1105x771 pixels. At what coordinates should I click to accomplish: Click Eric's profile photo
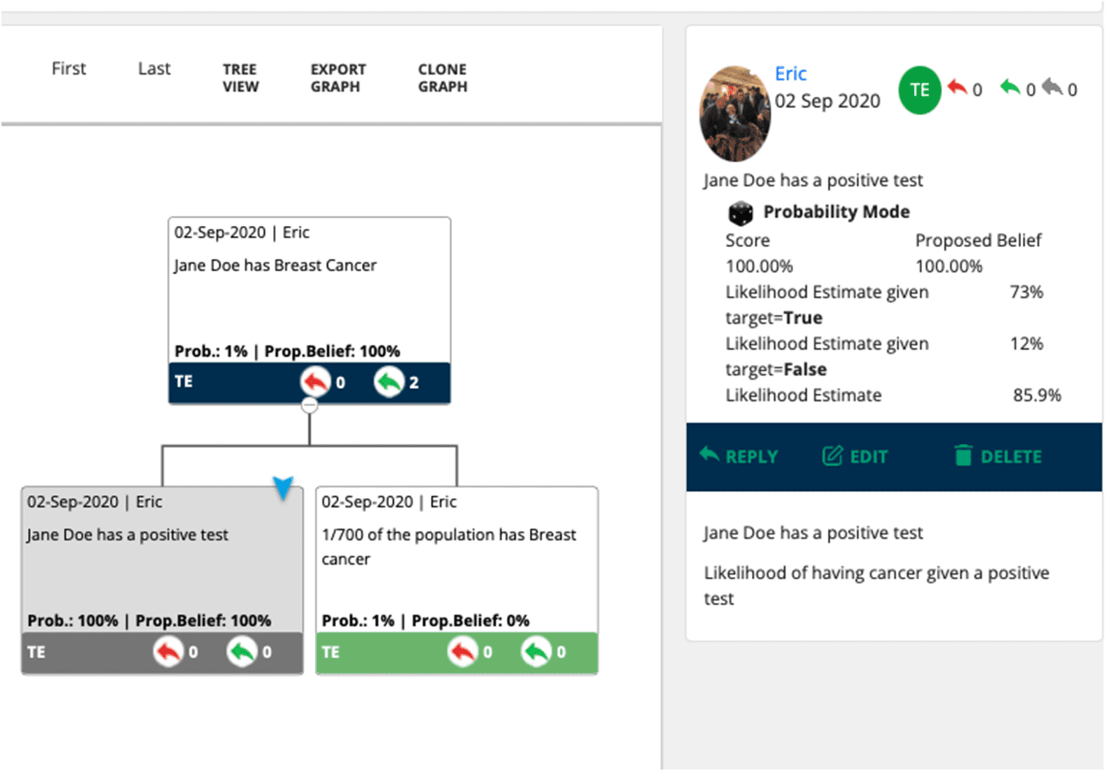(x=735, y=114)
